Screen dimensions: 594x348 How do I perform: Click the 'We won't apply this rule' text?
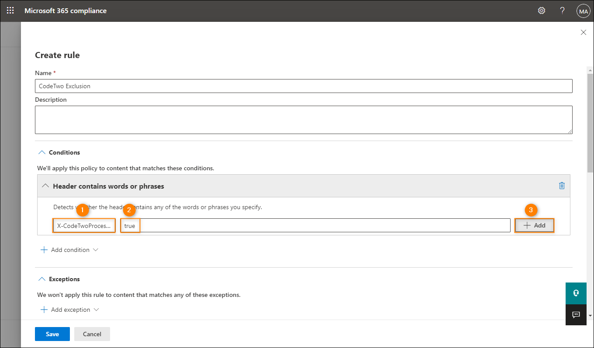point(139,295)
